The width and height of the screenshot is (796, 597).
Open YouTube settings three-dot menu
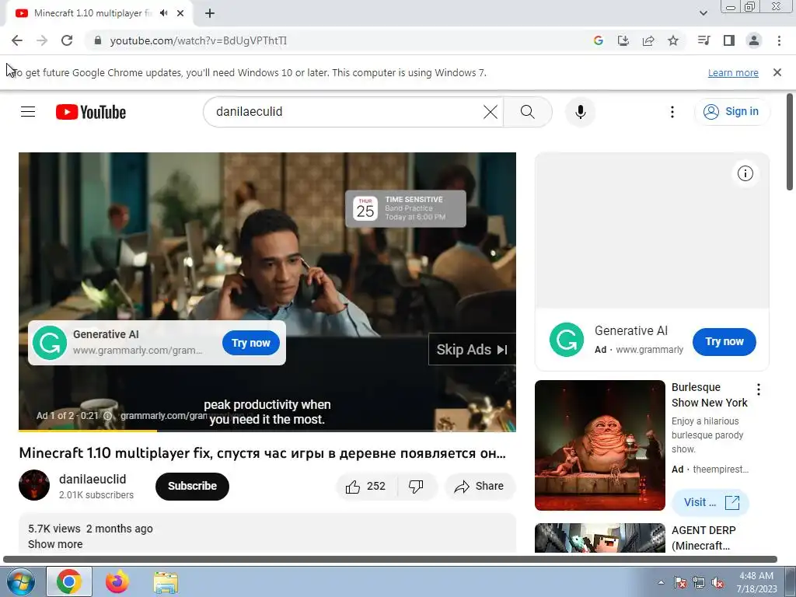click(672, 112)
